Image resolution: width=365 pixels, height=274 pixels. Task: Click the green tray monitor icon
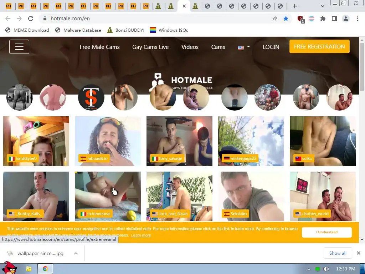[318, 269]
